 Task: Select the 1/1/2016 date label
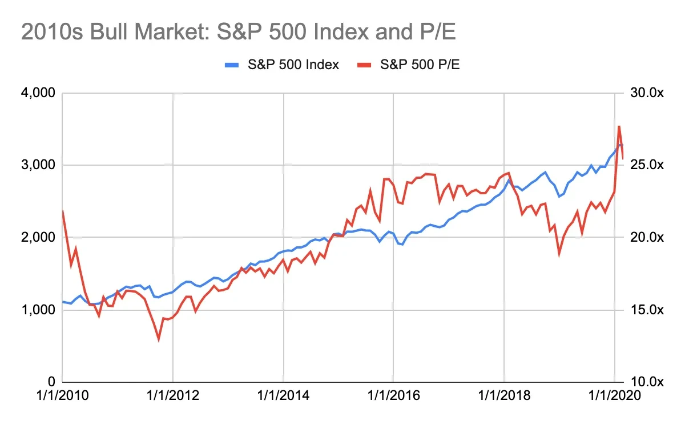[394, 396]
